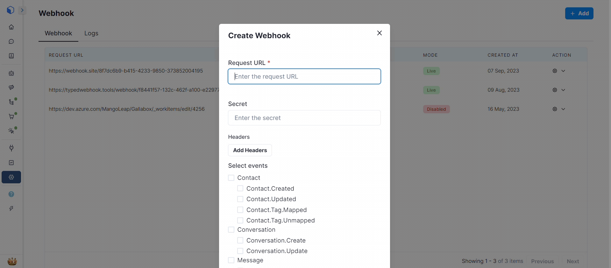Screen dimensions: 611x268
Task: Open the bot icon in sidebar
Action: 11,73
